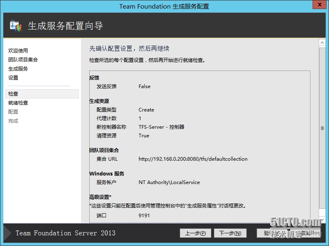This screenshot has width=329, height=246.
Task: Click the footnote about 生成服务属性 dialog
Action: point(168,206)
